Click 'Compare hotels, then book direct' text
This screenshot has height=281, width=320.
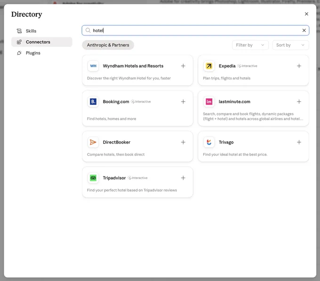click(x=116, y=154)
